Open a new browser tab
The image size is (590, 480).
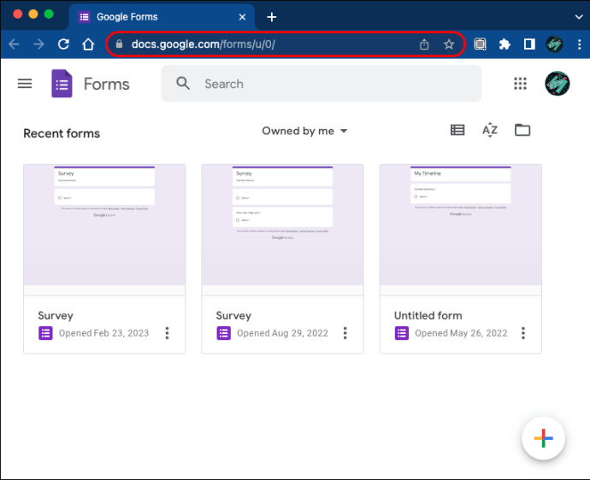click(x=272, y=16)
